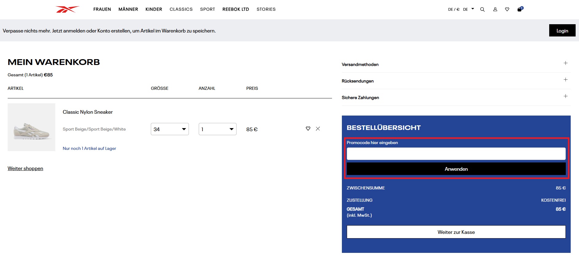The height and width of the screenshot is (259, 579).
Task: Open the search magnifier icon
Action: [x=482, y=10]
